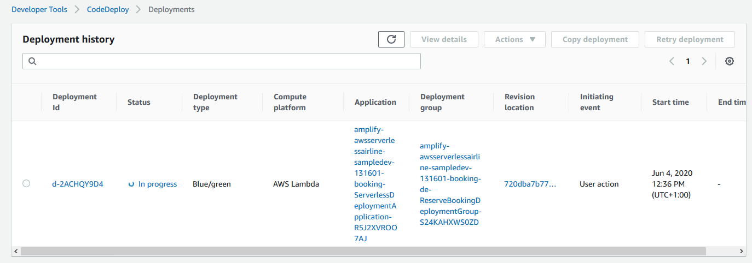Open revision location 720dba7b77 link
752x263 pixels.
[x=530, y=184]
